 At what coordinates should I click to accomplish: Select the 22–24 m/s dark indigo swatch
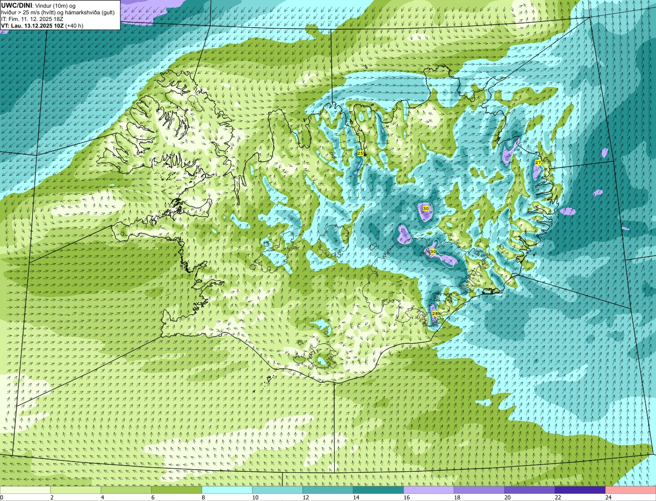pyautogui.click(x=580, y=490)
